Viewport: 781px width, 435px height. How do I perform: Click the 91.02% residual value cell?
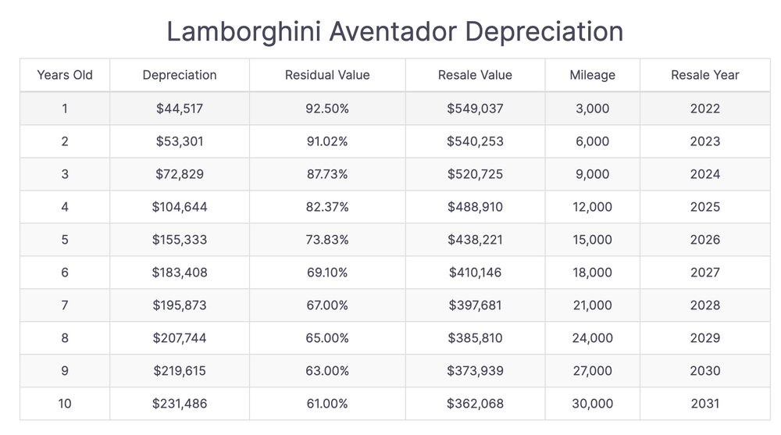(x=327, y=141)
